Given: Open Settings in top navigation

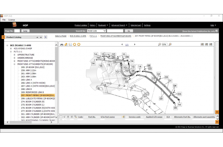Looking at the screenshot, I should [x=147, y=25].
